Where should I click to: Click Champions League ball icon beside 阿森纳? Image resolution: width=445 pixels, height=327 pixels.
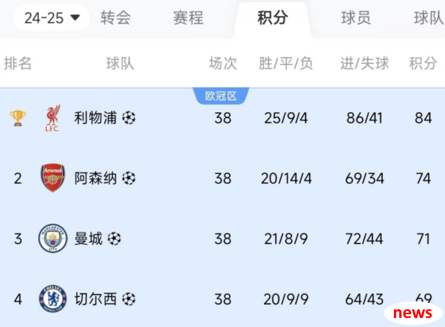pos(129,178)
